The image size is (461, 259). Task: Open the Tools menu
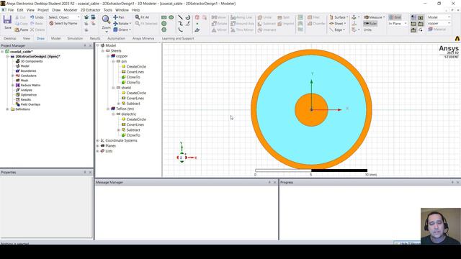107,10
